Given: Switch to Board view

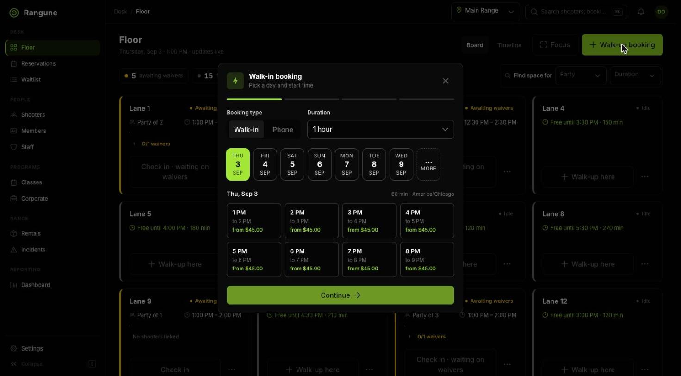Looking at the screenshot, I should tap(475, 45).
